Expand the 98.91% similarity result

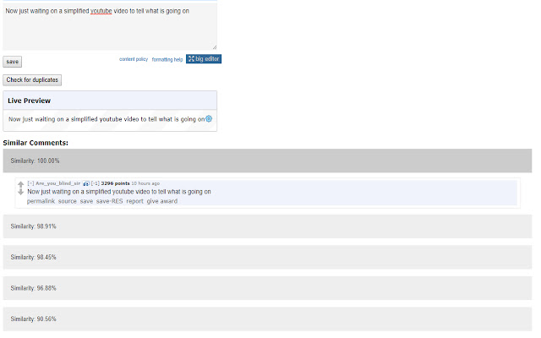coord(267,226)
